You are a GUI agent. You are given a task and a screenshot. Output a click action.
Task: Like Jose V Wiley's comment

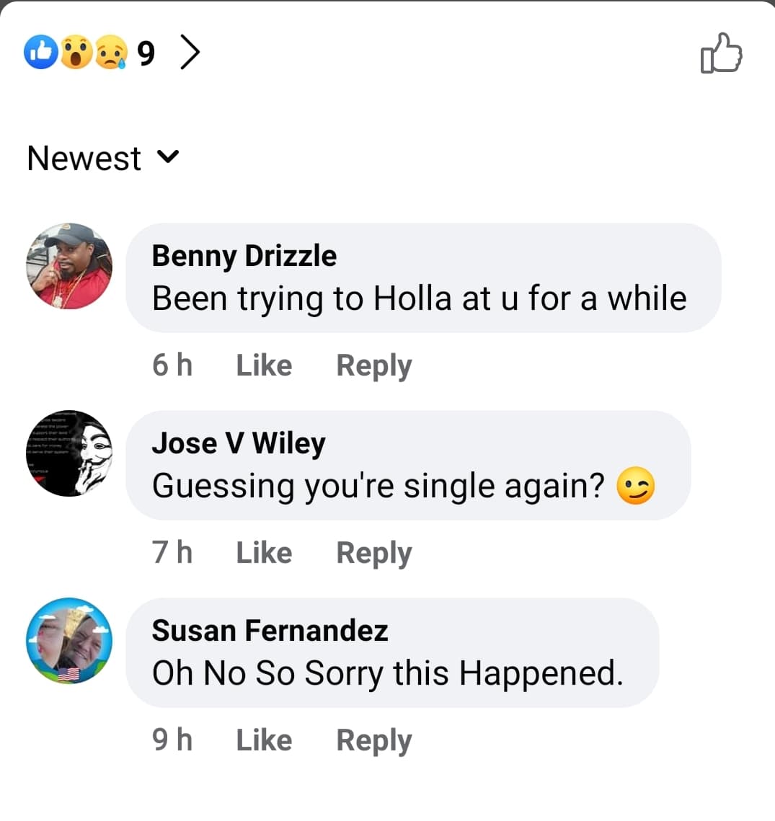pos(264,553)
